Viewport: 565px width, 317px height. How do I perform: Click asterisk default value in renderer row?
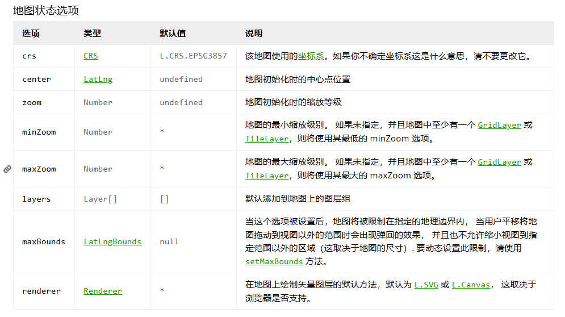pyautogui.click(x=162, y=290)
